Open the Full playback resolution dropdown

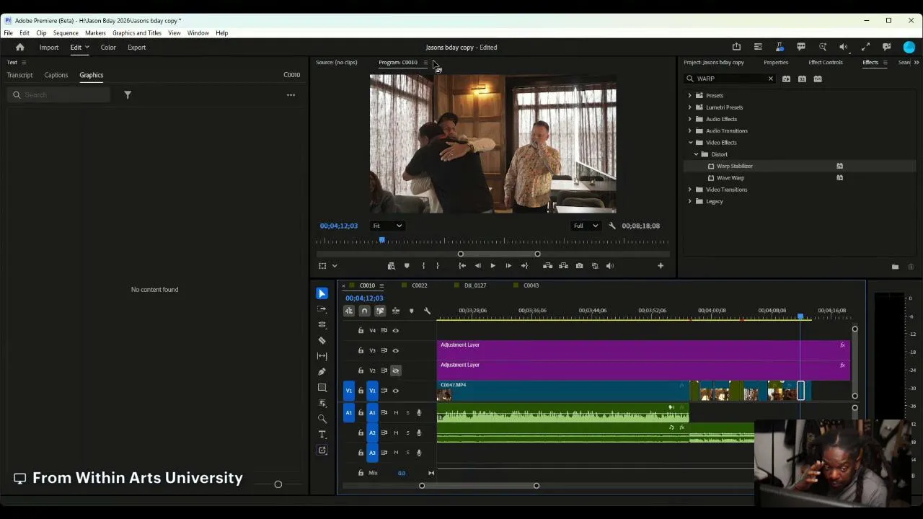(x=586, y=226)
